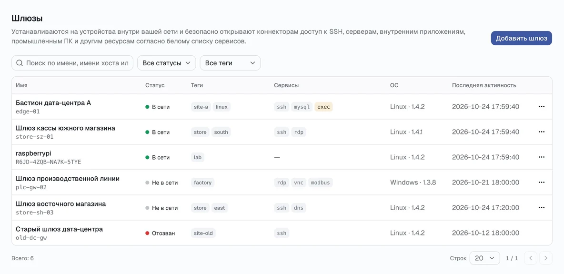
Task: Click hostname edge-01
Action: pyautogui.click(x=28, y=112)
